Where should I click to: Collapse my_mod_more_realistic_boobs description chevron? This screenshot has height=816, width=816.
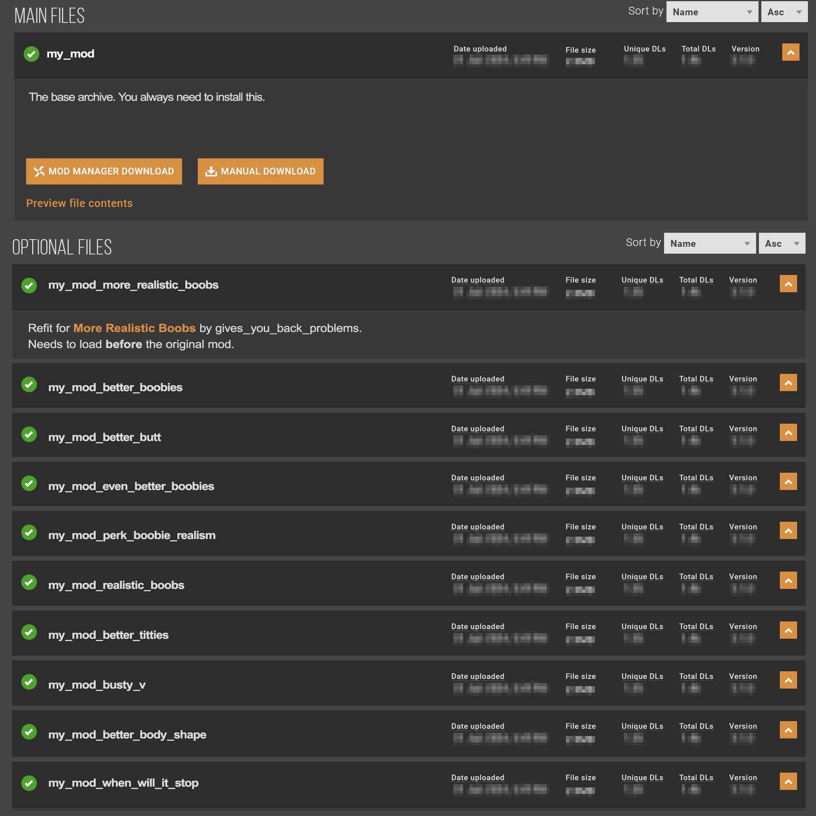(x=788, y=284)
